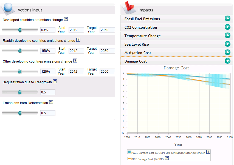Expand the Fossil Fuel Emissions panel arrow
Screen dimensions: 234x165
(227, 19)
